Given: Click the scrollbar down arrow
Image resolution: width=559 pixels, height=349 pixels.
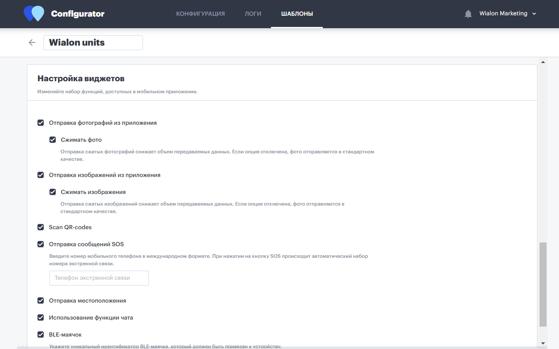Looking at the screenshot, I should point(543,343).
